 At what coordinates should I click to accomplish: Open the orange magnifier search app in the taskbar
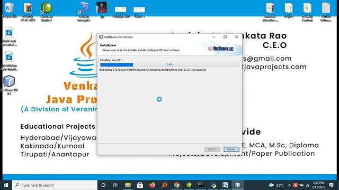point(165,185)
